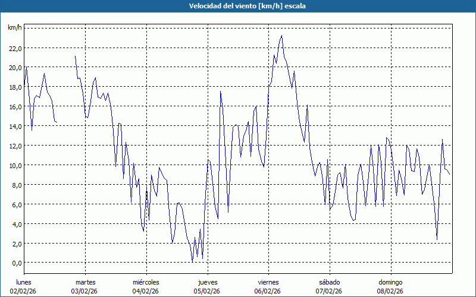Click the lowest wind point near jueves
The width and height of the screenshot is (476, 297).
pos(192,261)
